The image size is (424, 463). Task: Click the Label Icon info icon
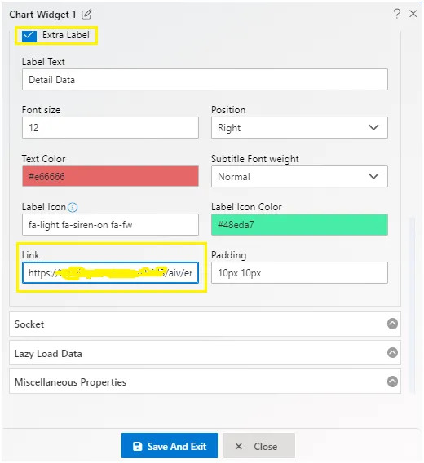pyautogui.click(x=73, y=207)
